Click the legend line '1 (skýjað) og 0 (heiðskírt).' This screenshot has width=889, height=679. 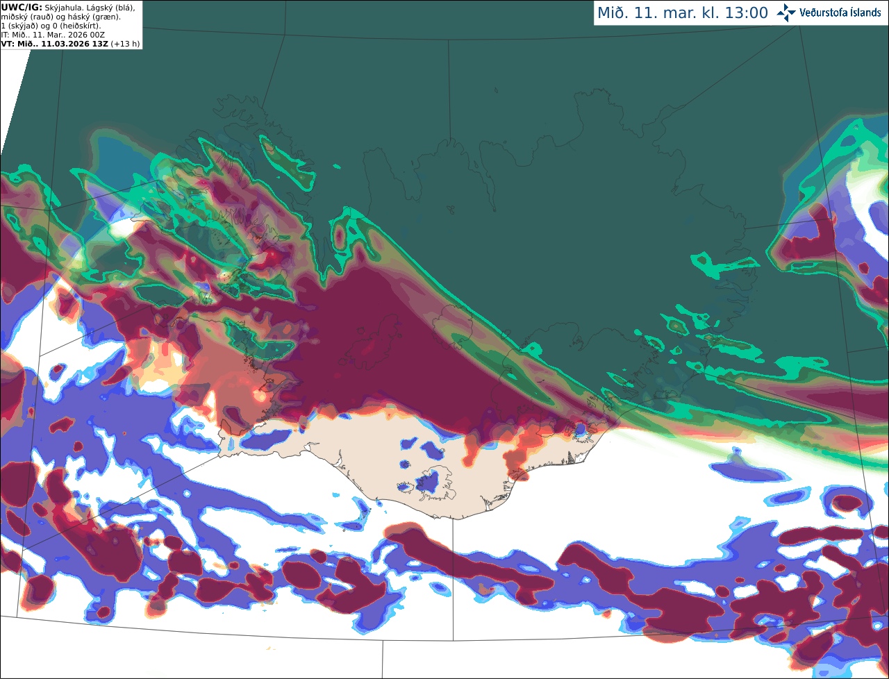pos(51,26)
